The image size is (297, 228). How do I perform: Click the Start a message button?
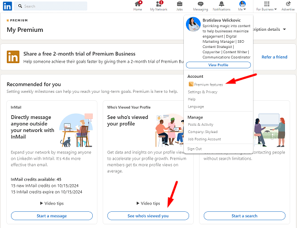pos(52,215)
